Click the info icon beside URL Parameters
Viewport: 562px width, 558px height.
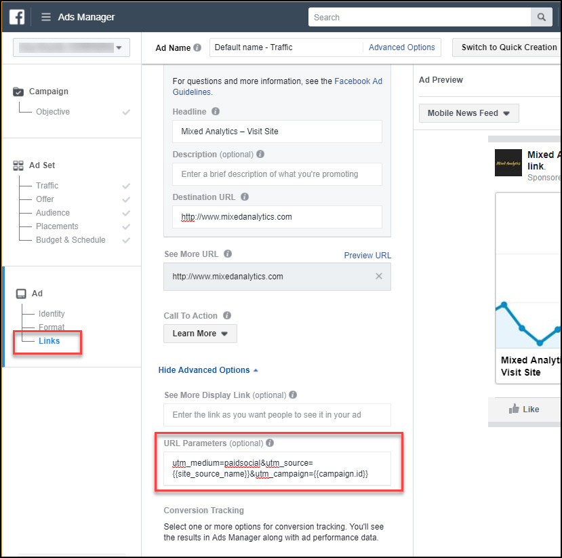[x=270, y=443]
